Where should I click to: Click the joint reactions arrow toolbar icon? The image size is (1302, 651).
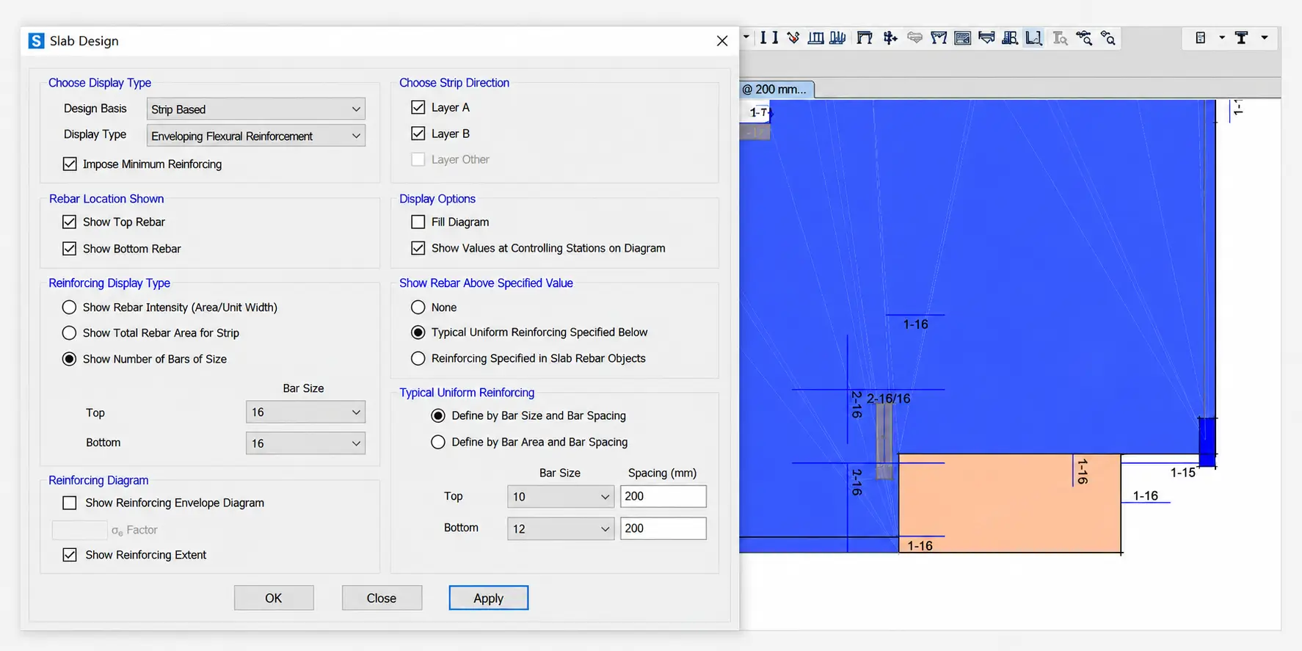[890, 37]
